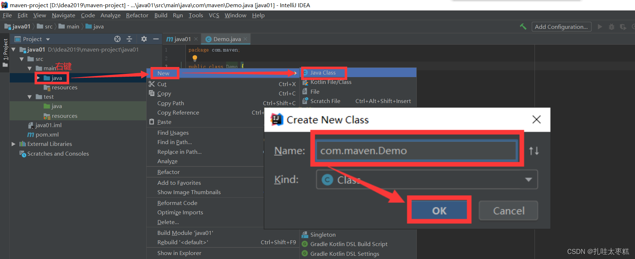This screenshot has width=635, height=259.
Task: Select Scratches and Consoles node
Action: (54, 154)
